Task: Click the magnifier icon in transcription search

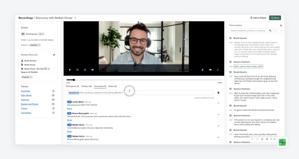Action: click(270, 31)
